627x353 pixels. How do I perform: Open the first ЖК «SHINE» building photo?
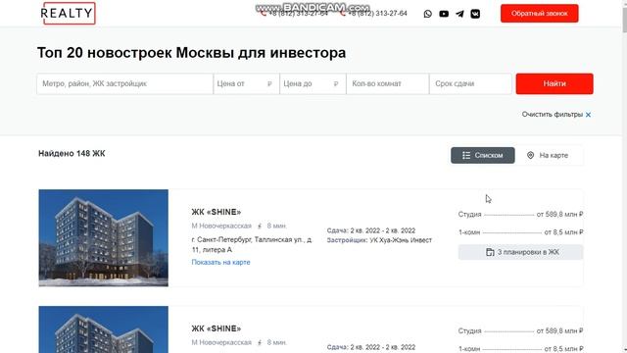pyautogui.click(x=104, y=237)
